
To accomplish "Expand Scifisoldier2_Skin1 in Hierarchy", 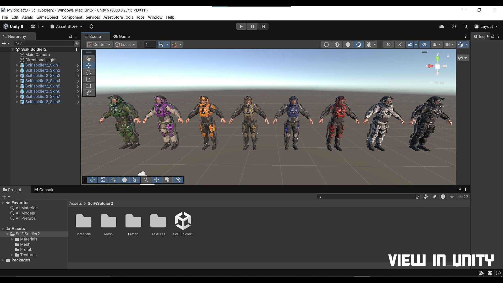I will 17,65.
